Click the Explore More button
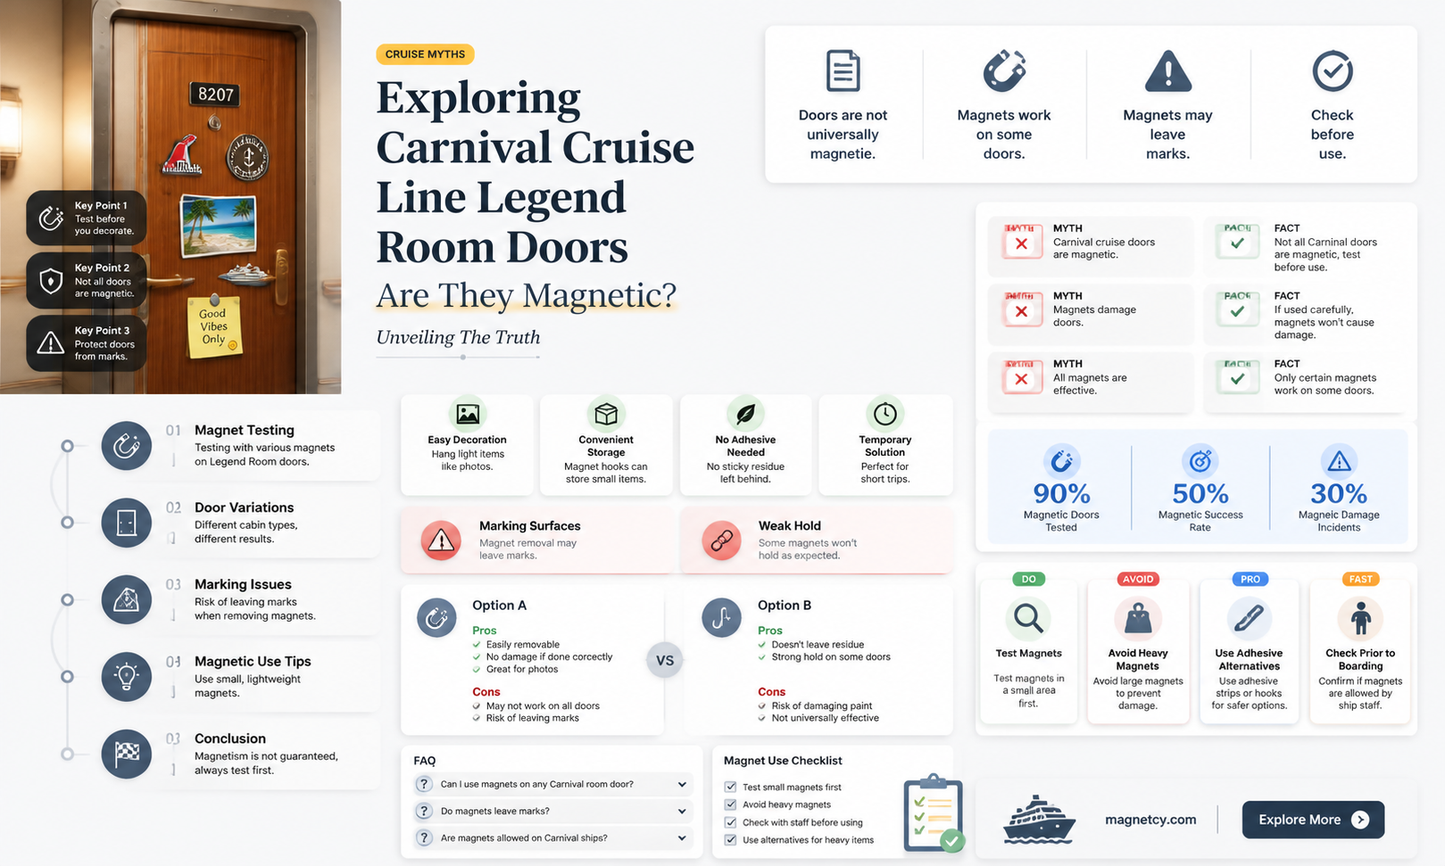 tap(1313, 820)
